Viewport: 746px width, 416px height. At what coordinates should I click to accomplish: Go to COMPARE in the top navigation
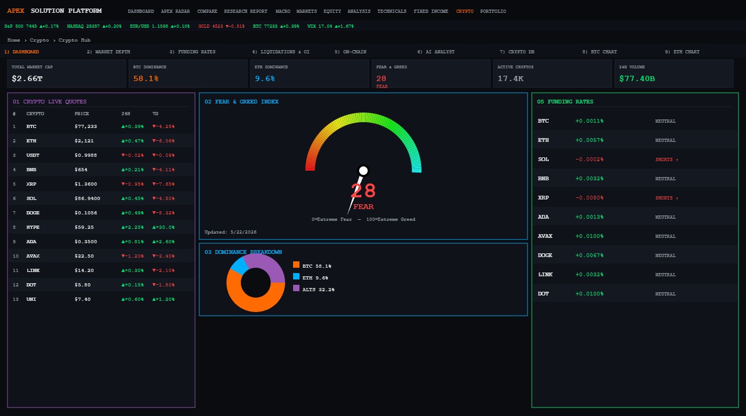pyautogui.click(x=207, y=11)
